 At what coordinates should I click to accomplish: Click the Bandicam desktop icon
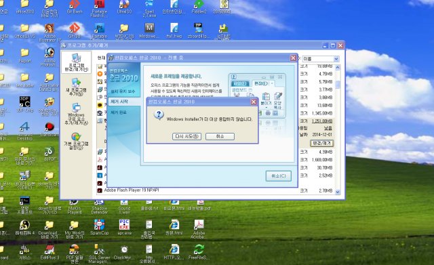[x=50, y=129]
